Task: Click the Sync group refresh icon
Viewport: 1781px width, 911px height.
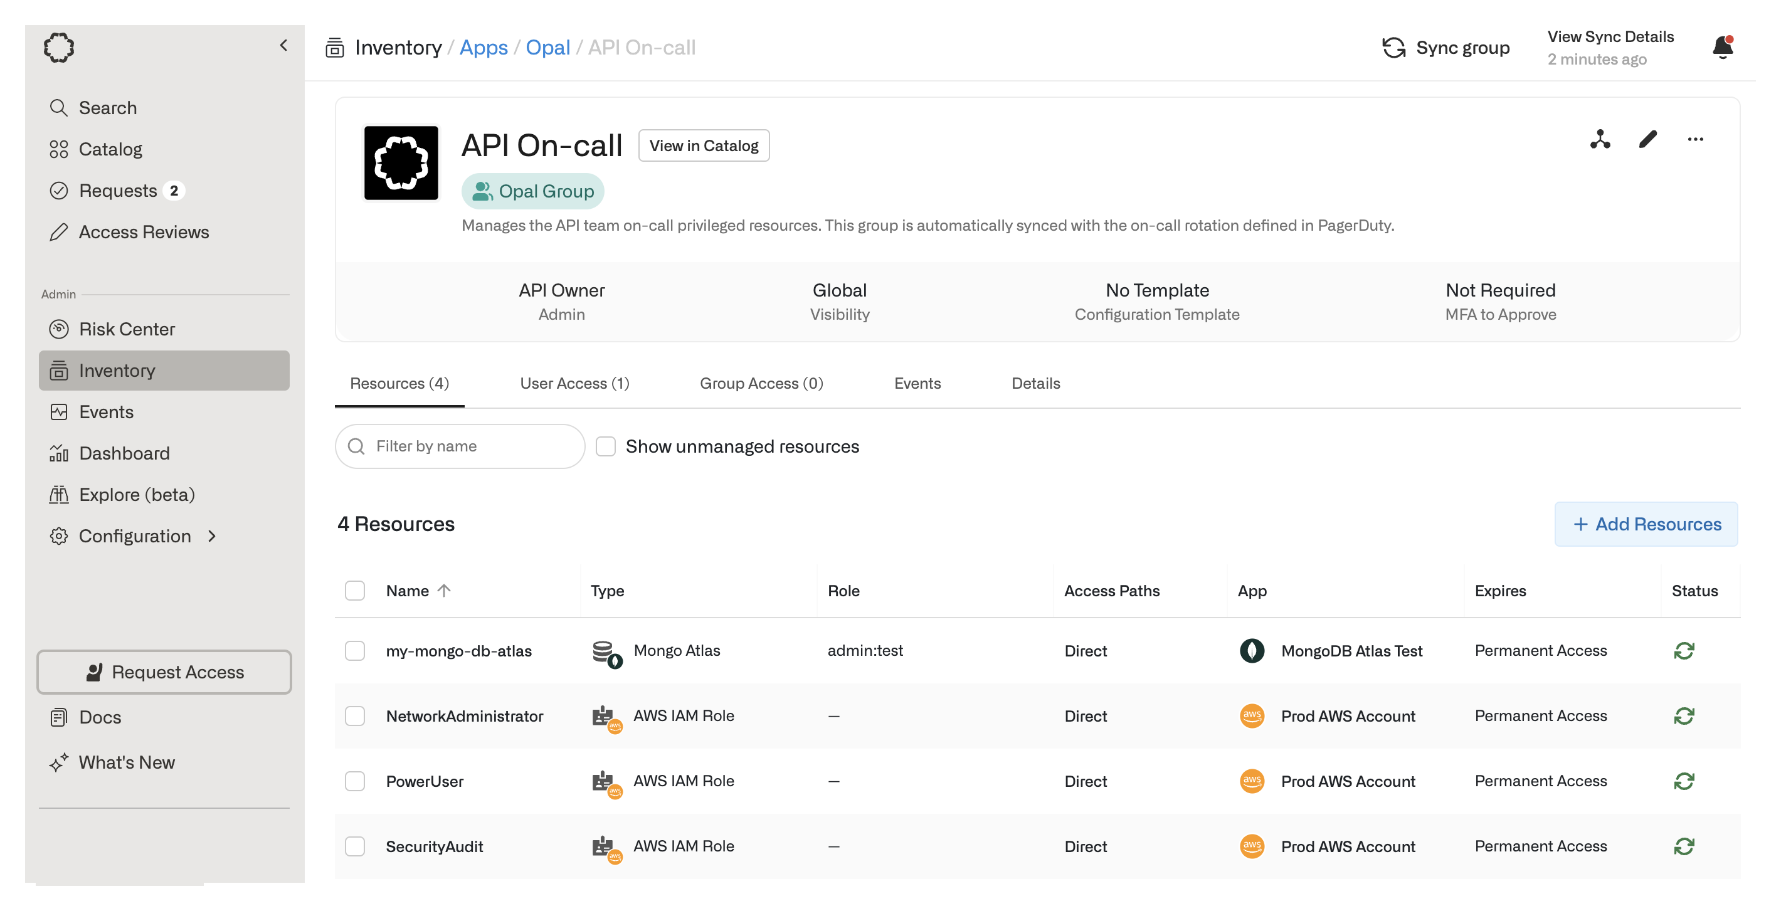Action: tap(1393, 48)
